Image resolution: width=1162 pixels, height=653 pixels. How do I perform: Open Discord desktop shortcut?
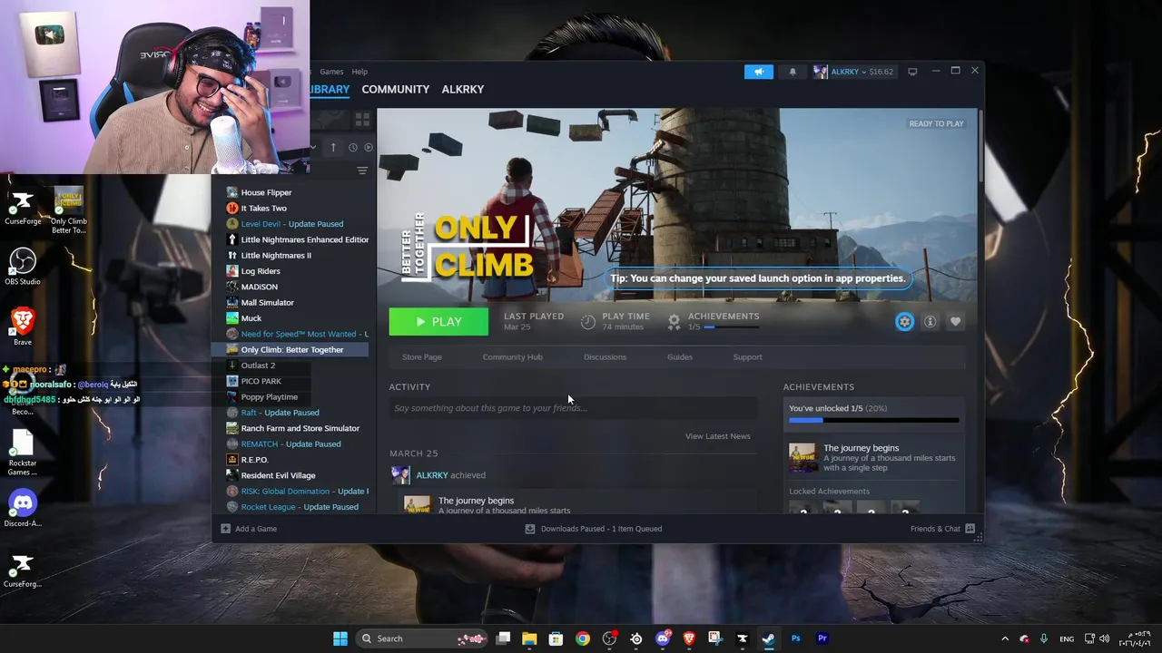pos(23,510)
